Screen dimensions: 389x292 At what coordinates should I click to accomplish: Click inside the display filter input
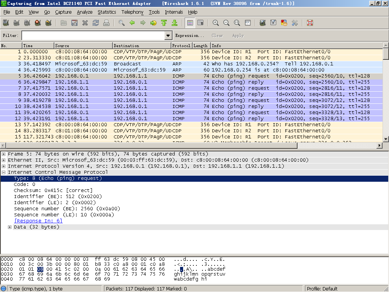coord(93,35)
